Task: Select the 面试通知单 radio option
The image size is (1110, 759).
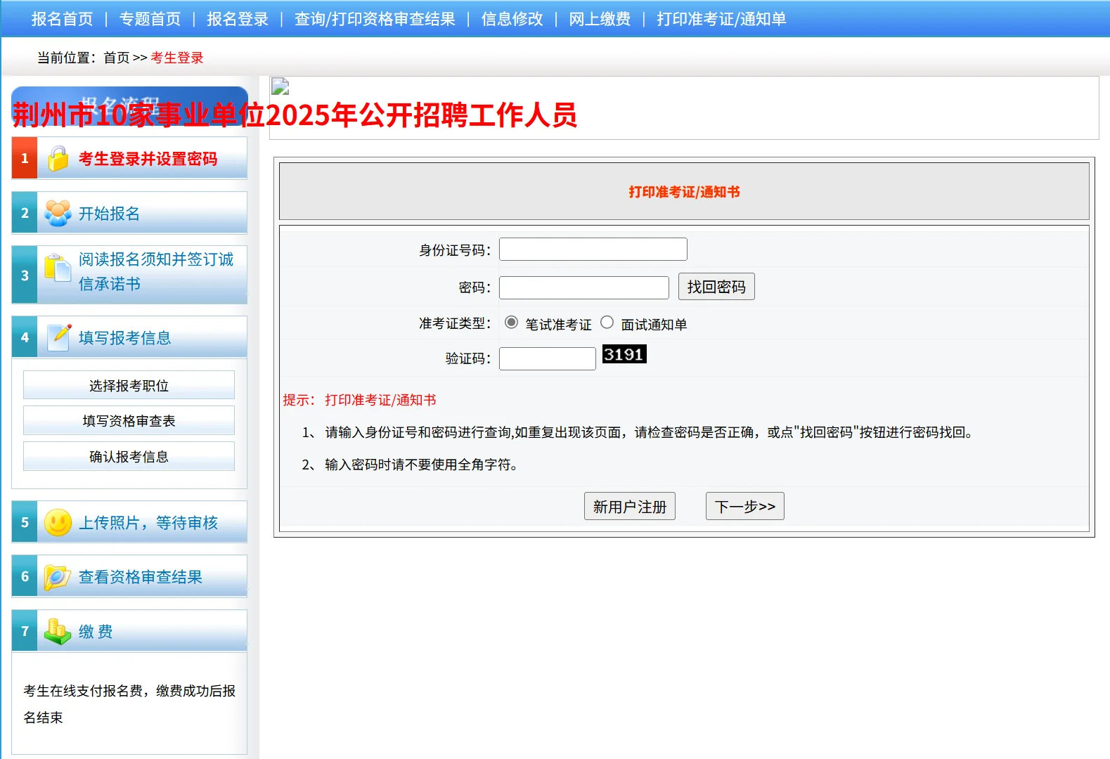Action: tap(607, 323)
